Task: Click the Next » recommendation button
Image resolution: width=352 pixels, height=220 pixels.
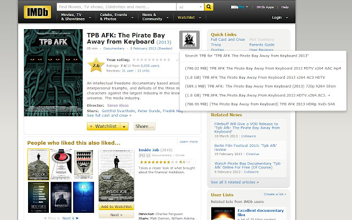Action: pyautogui.click(x=116, y=215)
